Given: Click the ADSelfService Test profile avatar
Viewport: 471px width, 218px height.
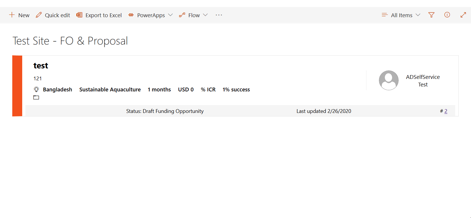Looking at the screenshot, I should [389, 80].
